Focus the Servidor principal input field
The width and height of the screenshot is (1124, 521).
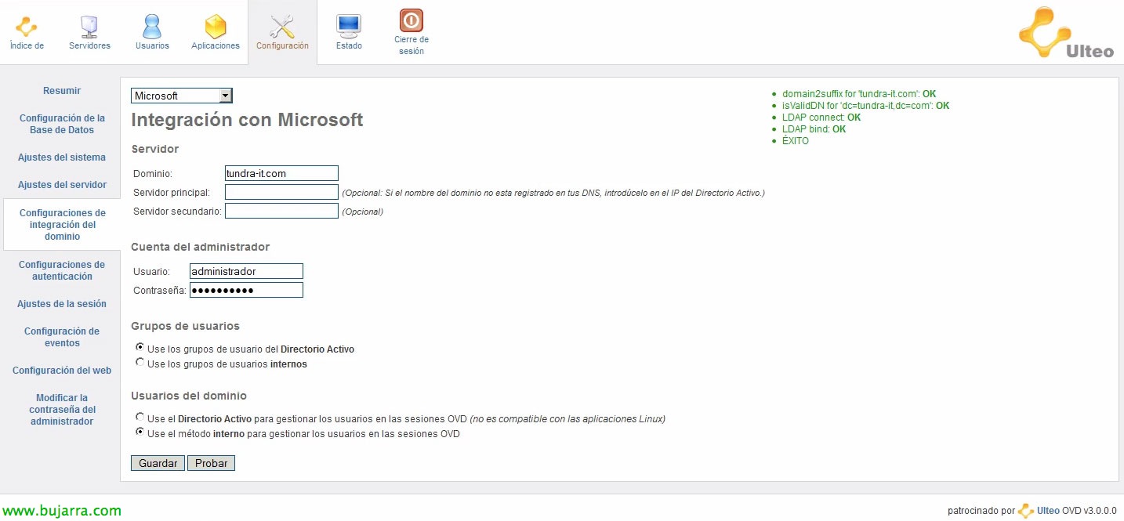coord(281,192)
